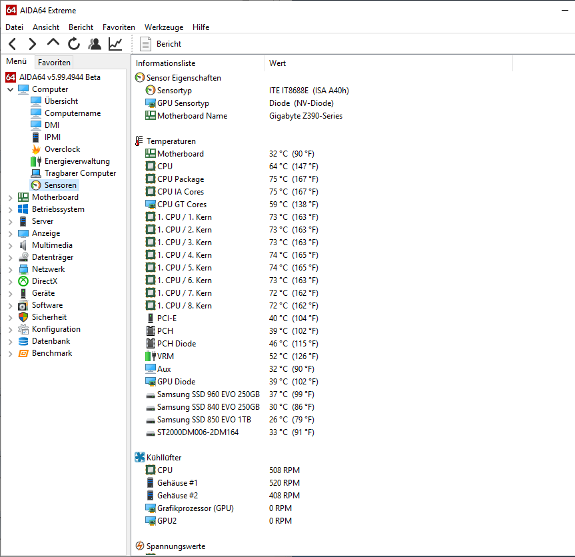Viewport: 575px width, 557px height.
Task: Click the Sensor Eigenschaften group icon
Action: pyautogui.click(x=140, y=77)
